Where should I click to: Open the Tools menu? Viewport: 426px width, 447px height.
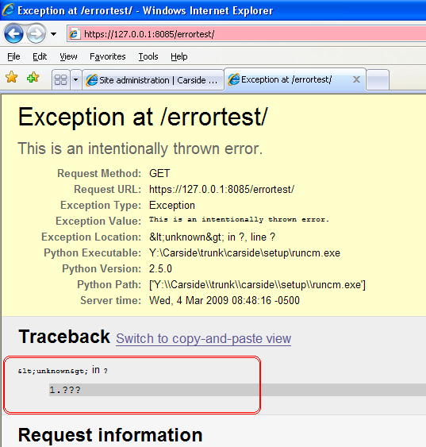[148, 56]
